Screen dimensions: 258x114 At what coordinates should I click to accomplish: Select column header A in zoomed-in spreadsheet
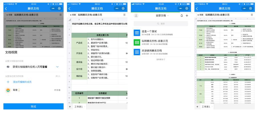click(x=79, y=20)
